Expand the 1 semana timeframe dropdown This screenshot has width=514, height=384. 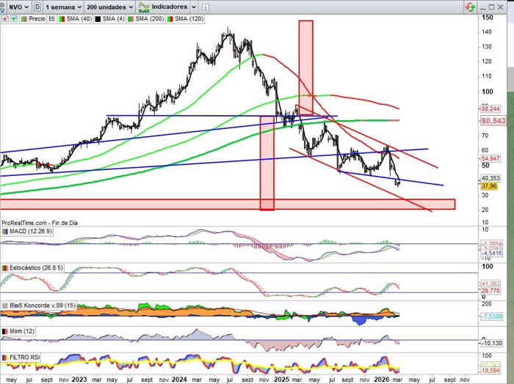tap(62, 6)
